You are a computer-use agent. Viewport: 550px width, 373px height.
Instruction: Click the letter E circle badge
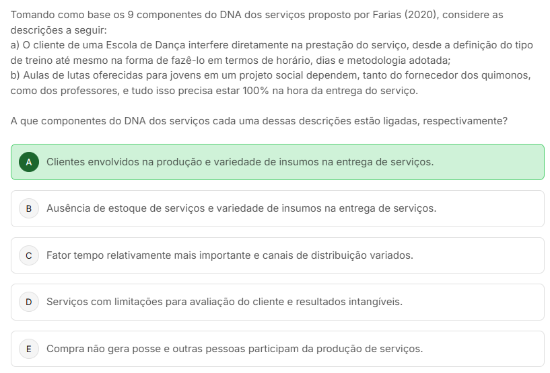pyautogui.click(x=28, y=349)
